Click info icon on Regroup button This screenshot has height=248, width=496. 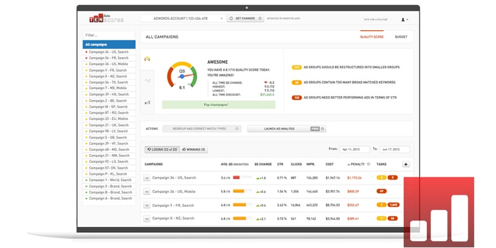pos(237,129)
